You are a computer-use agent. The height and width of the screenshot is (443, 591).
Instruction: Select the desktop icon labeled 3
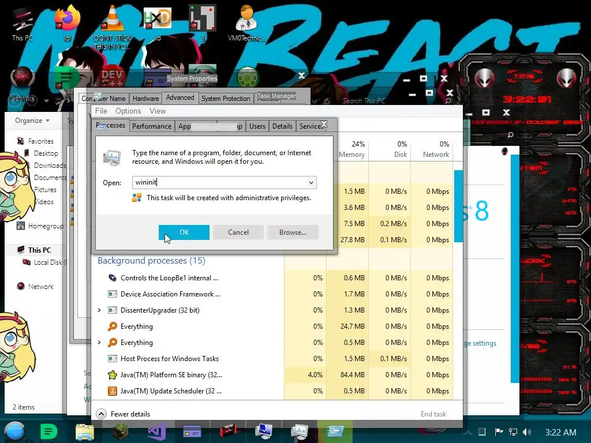point(203,22)
